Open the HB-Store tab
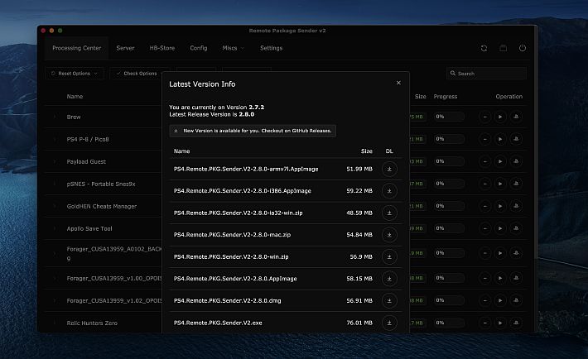Image resolution: width=588 pixels, height=359 pixels. coord(162,48)
